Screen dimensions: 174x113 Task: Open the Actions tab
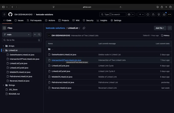[x=50, y=20]
